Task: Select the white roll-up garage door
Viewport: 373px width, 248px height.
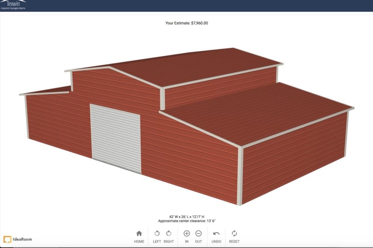Action: click(x=115, y=138)
